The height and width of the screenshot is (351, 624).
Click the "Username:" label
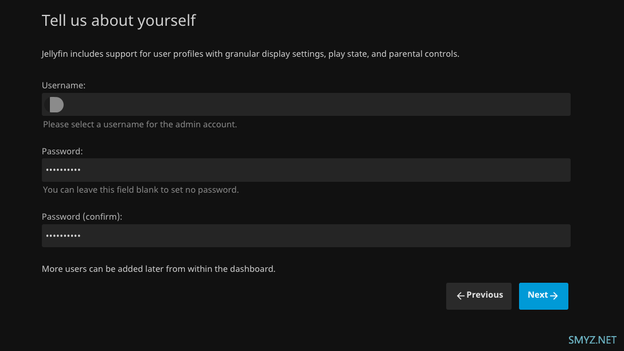click(x=64, y=85)
